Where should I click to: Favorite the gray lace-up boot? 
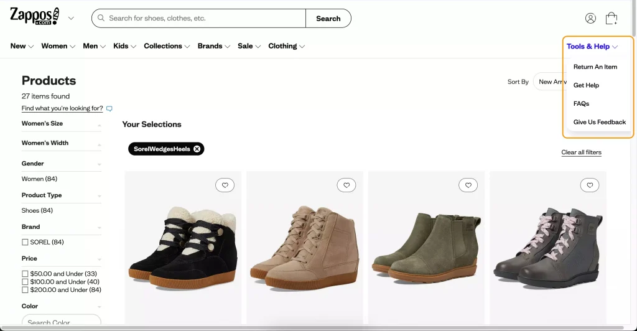click(590, 185)
